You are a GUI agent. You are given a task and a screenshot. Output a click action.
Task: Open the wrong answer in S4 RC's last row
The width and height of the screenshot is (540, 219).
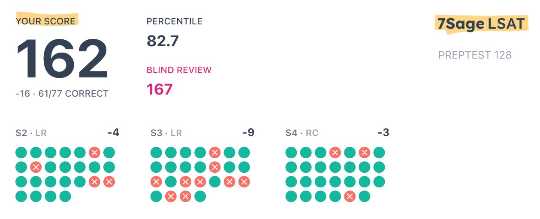pos(350,196)
